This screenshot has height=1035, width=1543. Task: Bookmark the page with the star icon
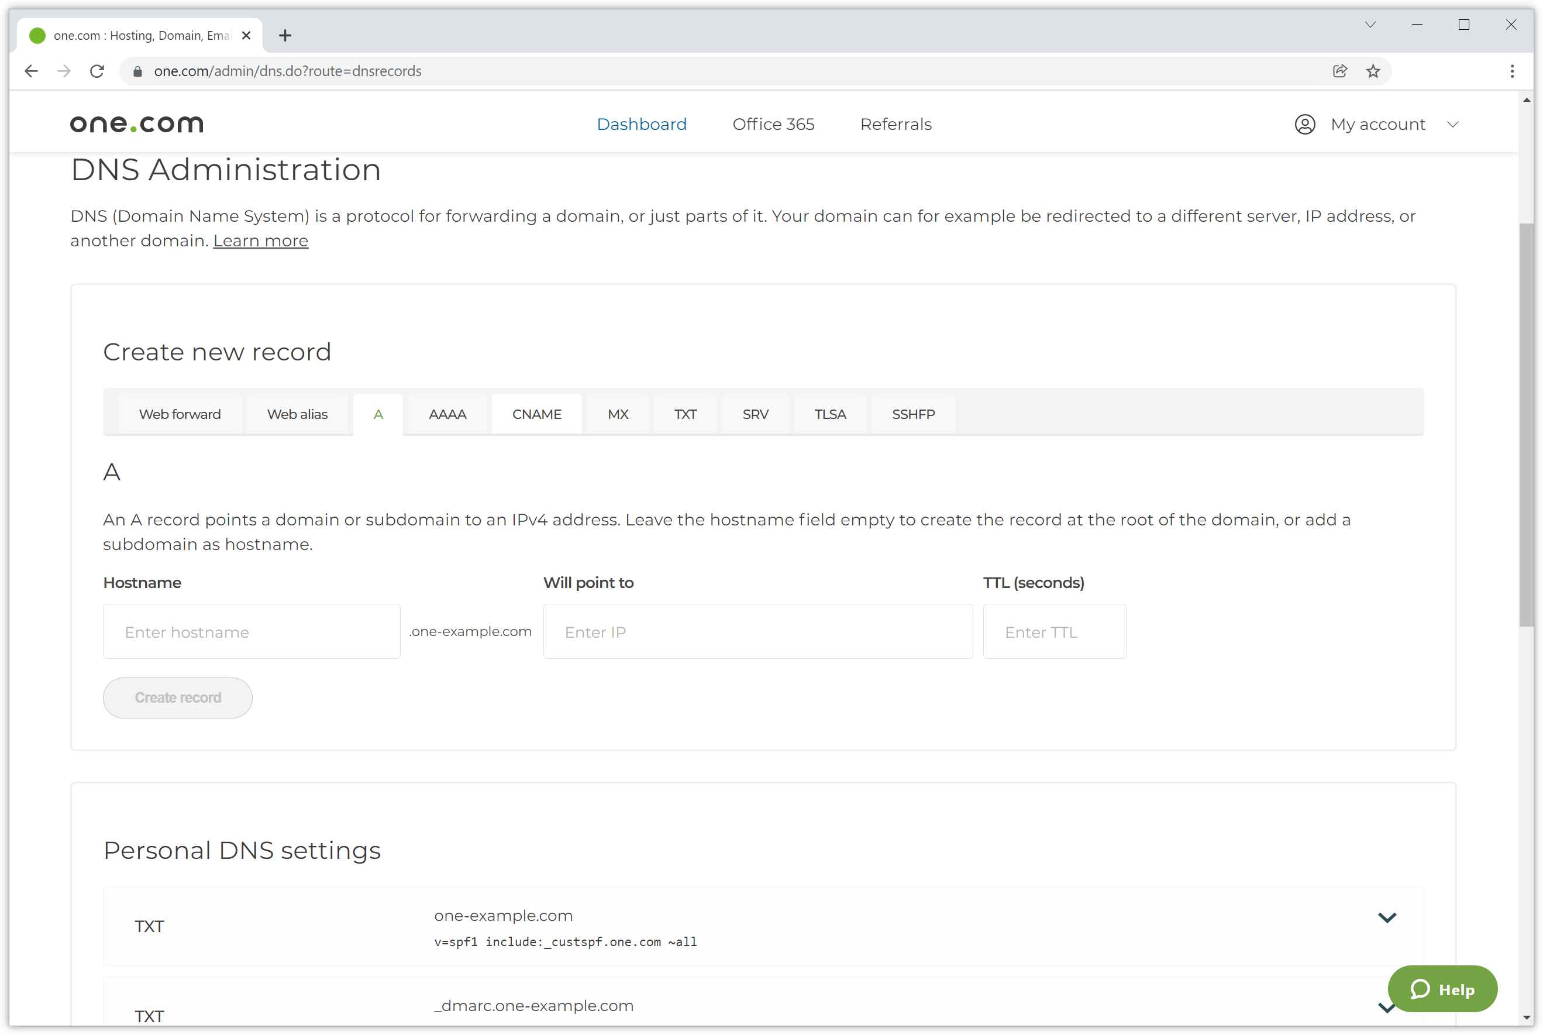coord(1373,71)
